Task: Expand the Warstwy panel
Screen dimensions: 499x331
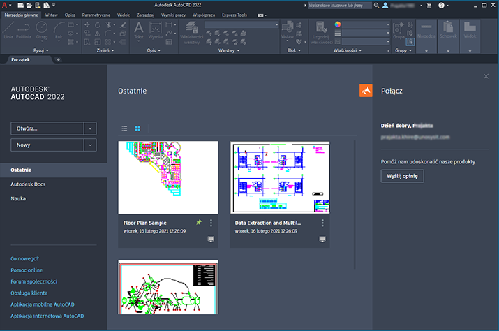Action: point(229,50)
